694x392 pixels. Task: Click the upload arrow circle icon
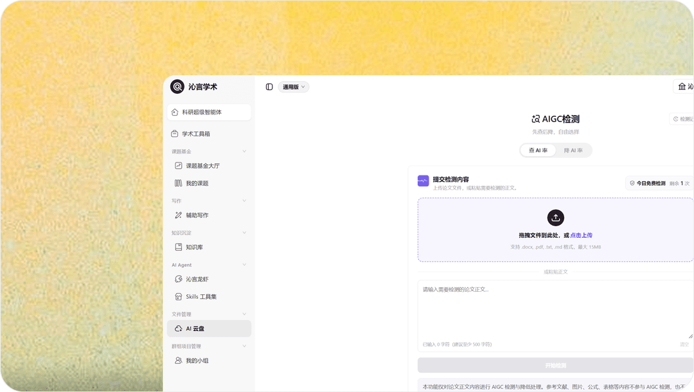coord(555,218)
